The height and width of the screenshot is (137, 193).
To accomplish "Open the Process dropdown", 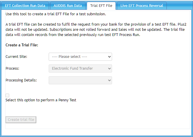I will click(80, 68).
